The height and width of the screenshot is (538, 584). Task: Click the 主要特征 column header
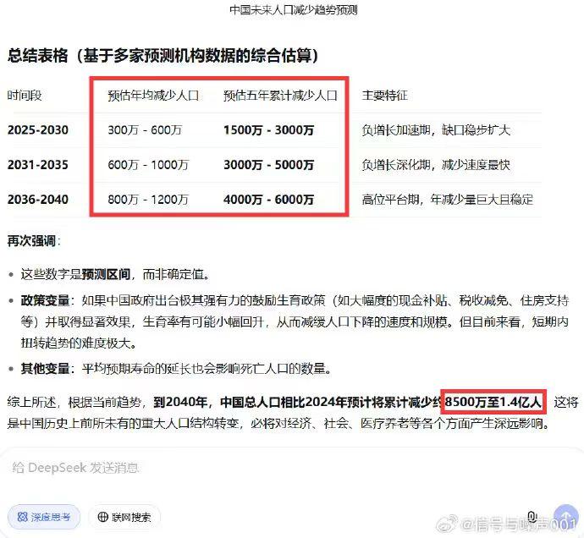(x=385, y=96)
